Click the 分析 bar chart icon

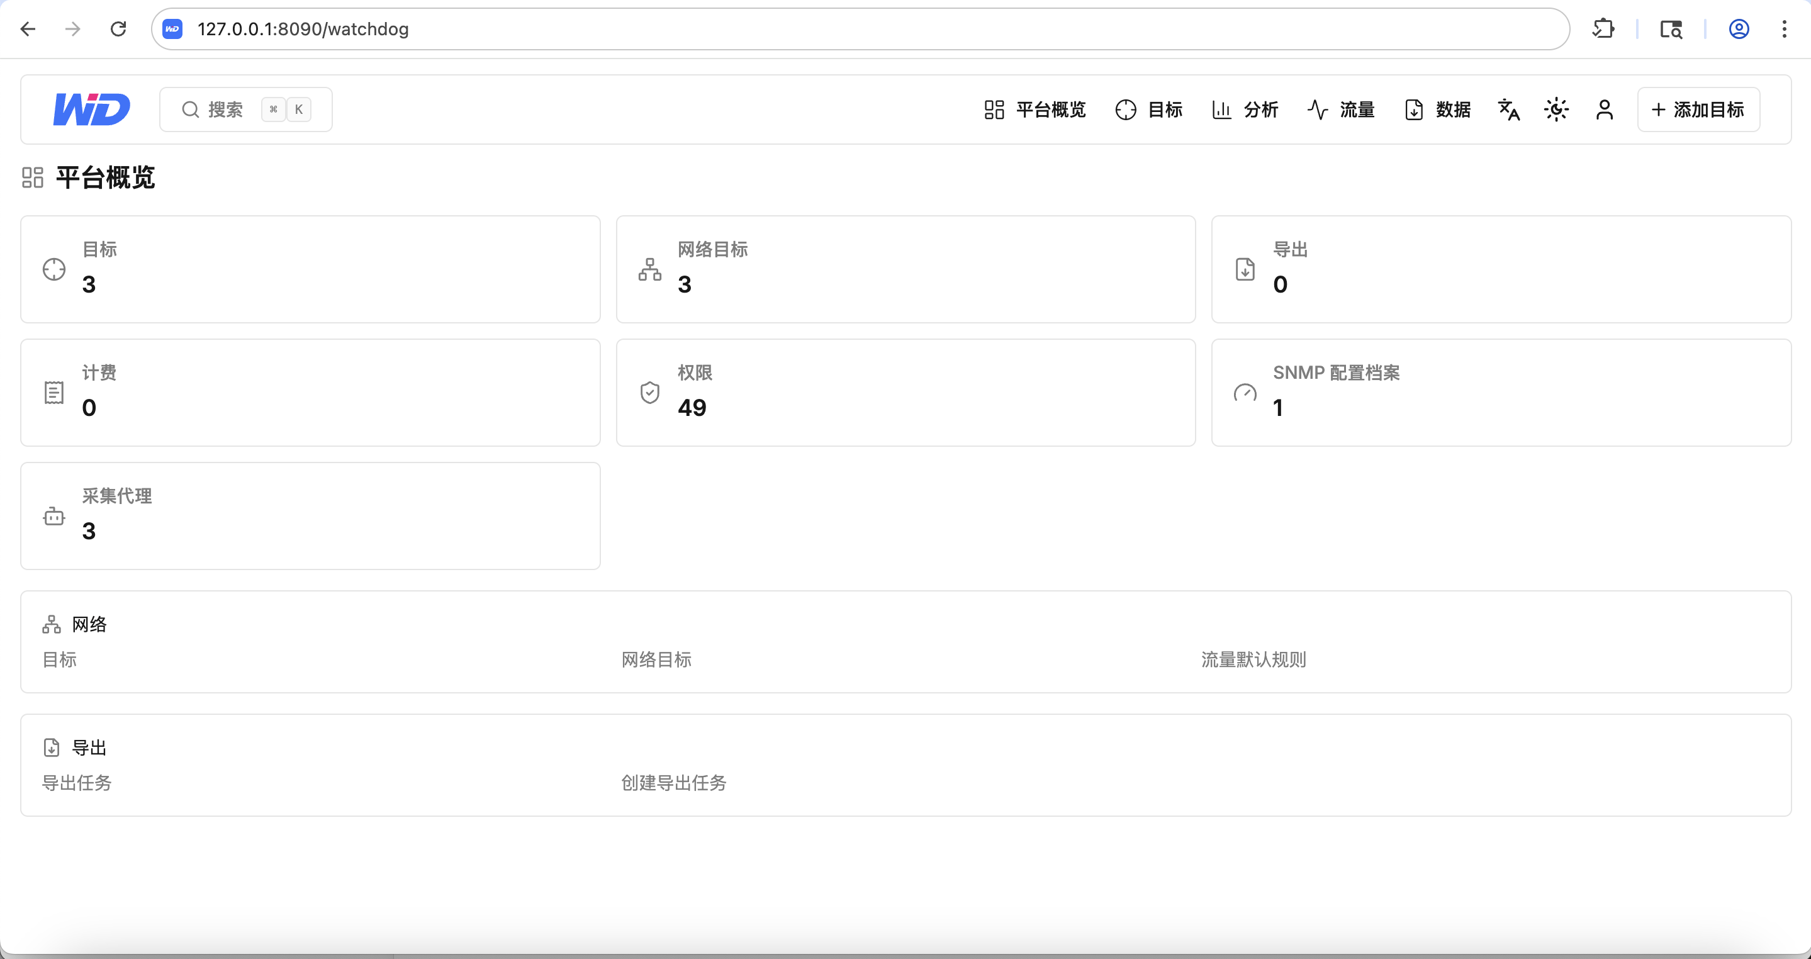pos(1222,109)
